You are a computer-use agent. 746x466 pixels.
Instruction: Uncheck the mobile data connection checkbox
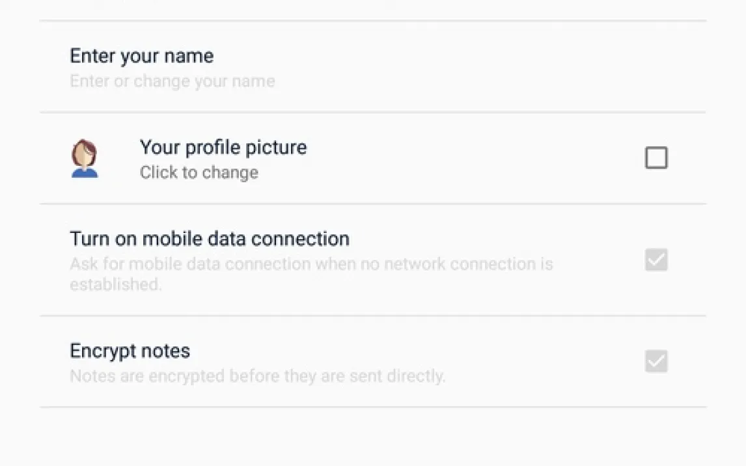point(656,260)
